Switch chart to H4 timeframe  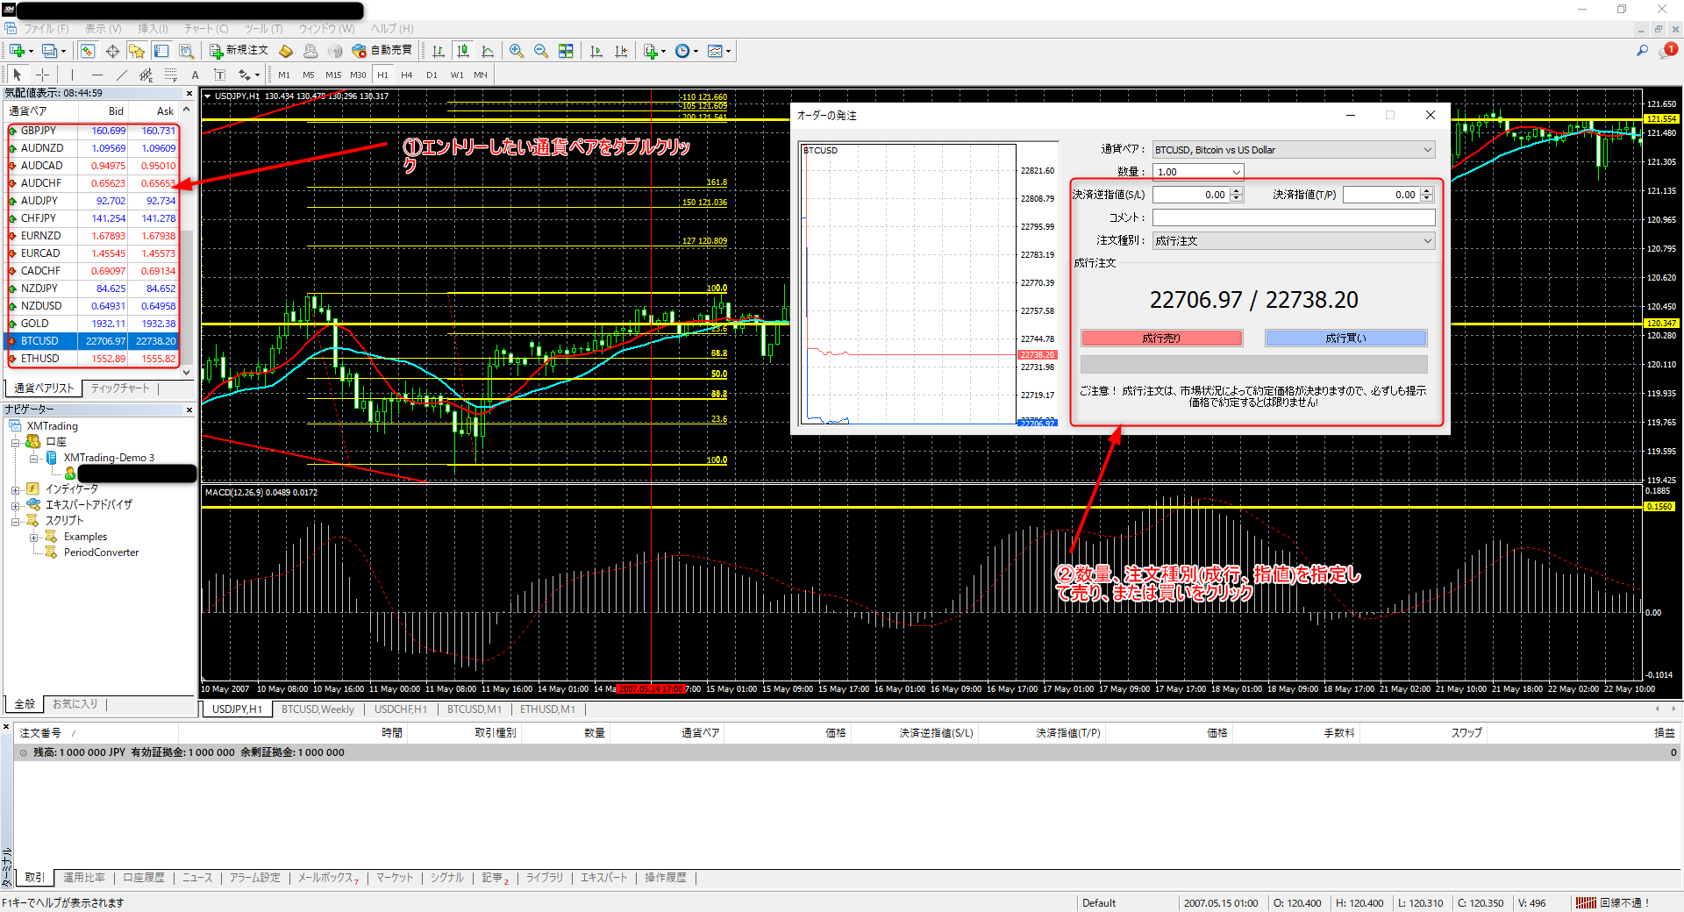(x=406, y=75)
